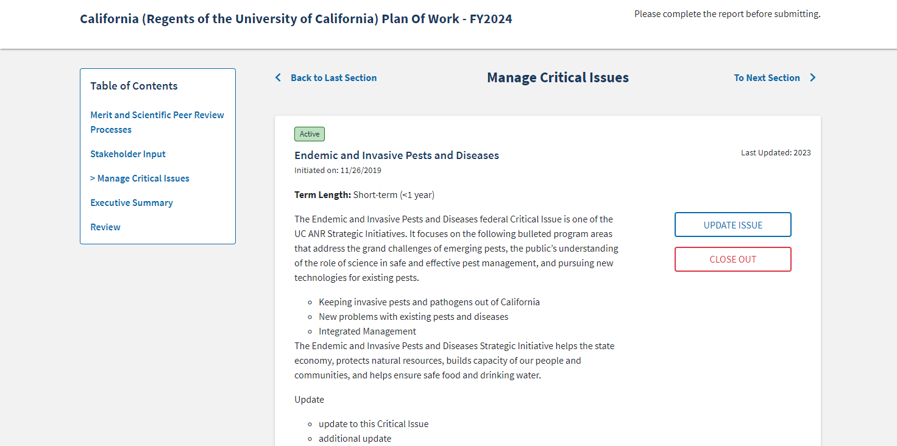
Task: Click the Plan Of Work FY2024 page title
Action: [296, 19]
